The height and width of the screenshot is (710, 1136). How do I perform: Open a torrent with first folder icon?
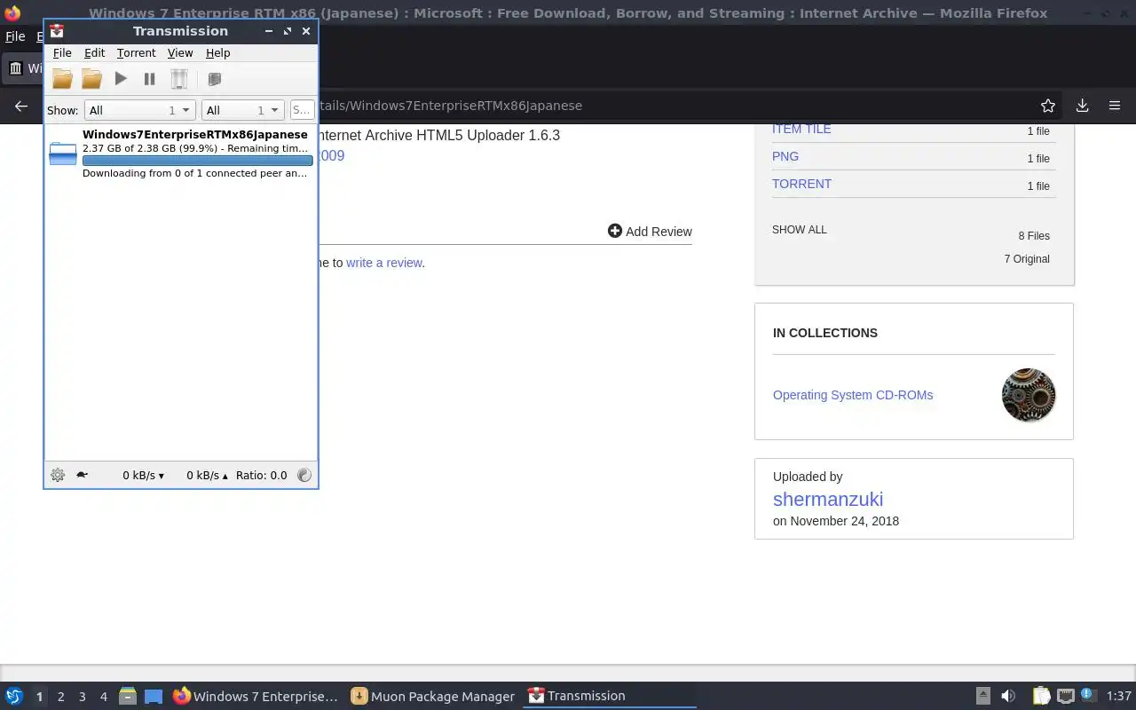(x=62, y=79)
